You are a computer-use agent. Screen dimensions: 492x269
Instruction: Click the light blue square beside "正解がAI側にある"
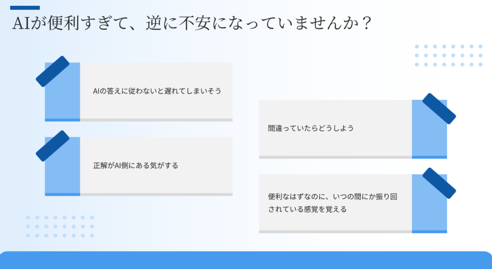(63, 172)
